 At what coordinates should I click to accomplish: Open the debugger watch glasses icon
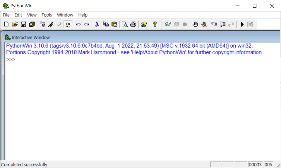tap(168, 24)
